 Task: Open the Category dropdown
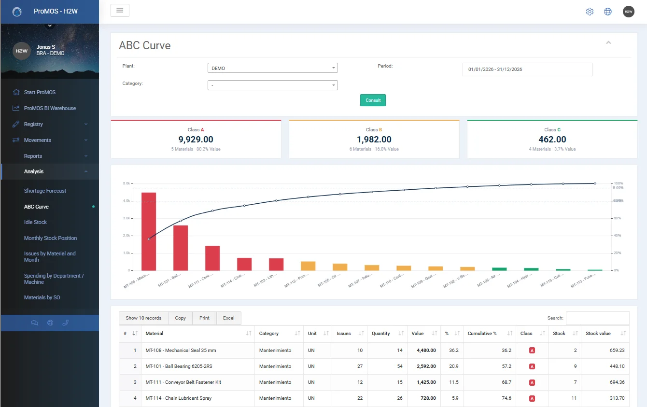tap(272, 85)
